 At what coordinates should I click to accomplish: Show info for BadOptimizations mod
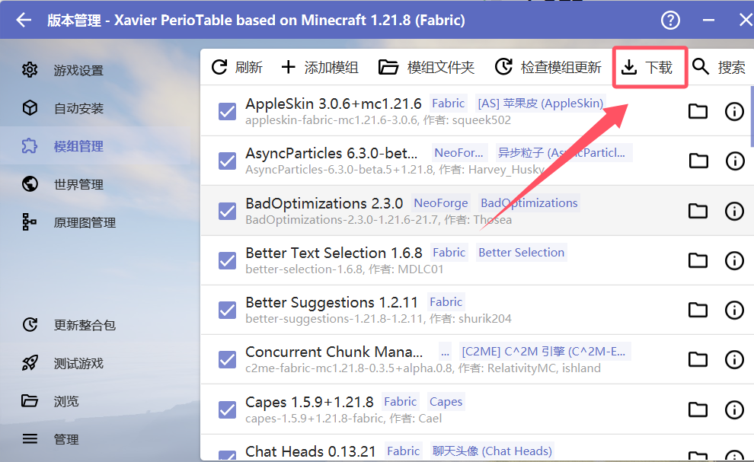click(734, 211)
